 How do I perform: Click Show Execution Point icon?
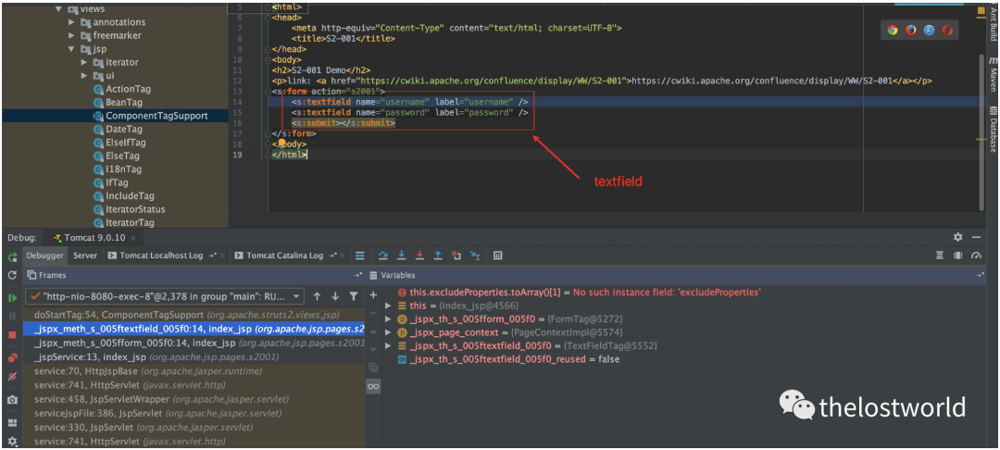359,256
